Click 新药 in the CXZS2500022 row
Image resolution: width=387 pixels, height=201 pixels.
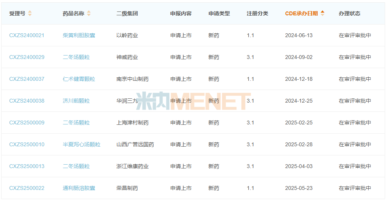point(214,188)
